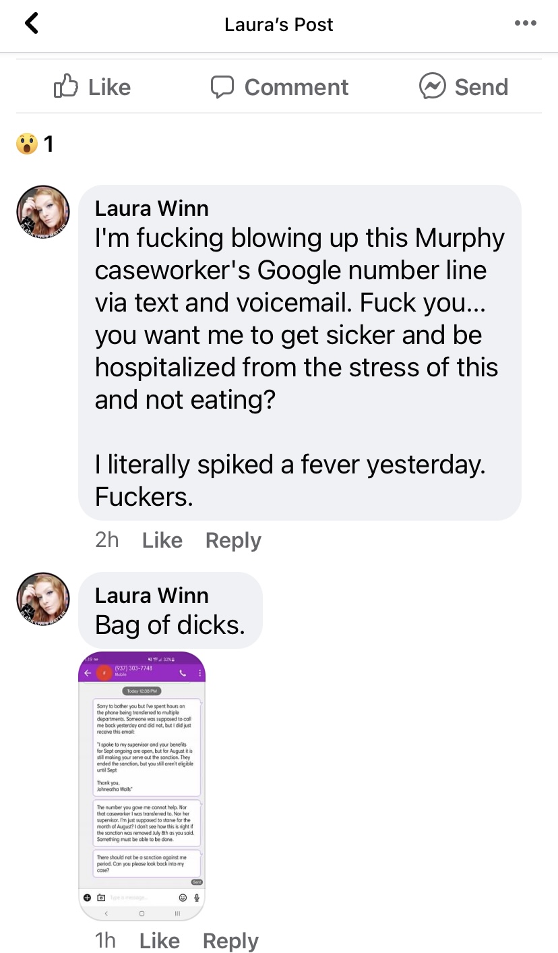Viewport: 558px width, 953px height.
Task: Open Laura Winn's name on the first comment
Action: [152, 208]
